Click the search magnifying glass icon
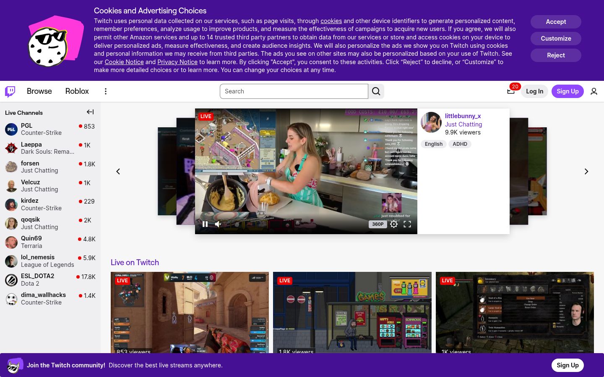 [376, 91]
